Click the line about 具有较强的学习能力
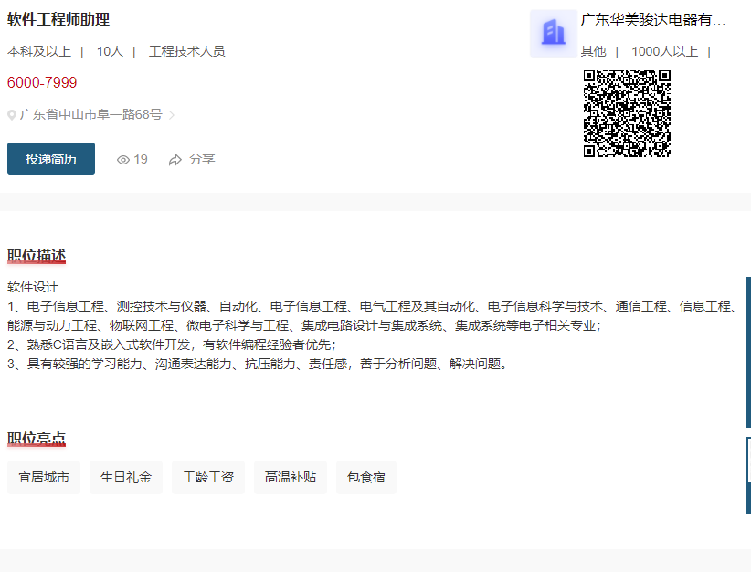This screenshot has width=751, height=572. [258, 364]
